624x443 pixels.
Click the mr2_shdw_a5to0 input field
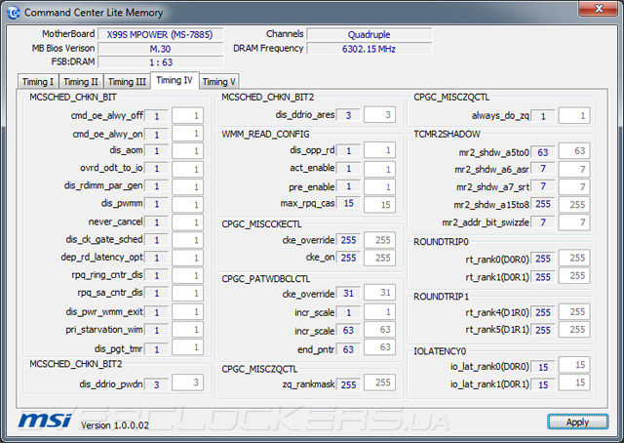pos(574,151)
